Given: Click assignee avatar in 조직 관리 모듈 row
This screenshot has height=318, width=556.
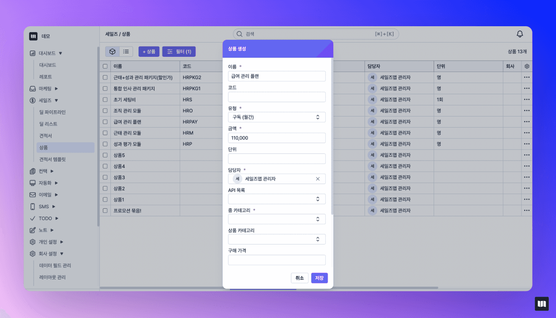Looking at the screenshot, I should [373, 111].
